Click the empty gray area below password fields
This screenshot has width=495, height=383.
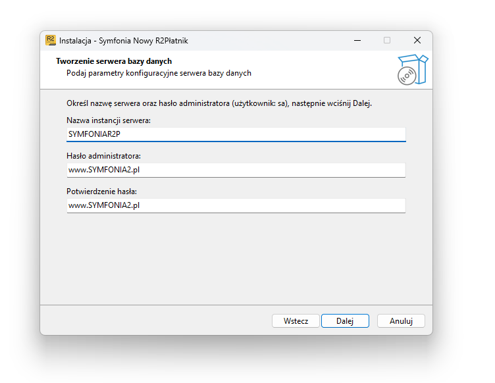pyautogui.click(x=236, y=259)
